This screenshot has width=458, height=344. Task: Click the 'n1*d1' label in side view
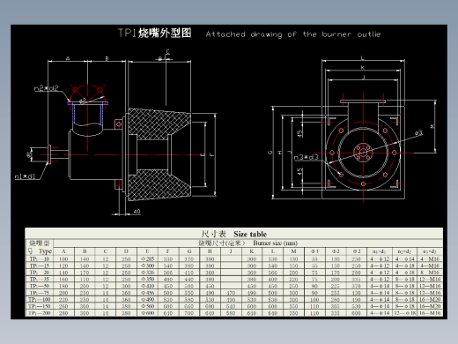click(x=25, y=176)
